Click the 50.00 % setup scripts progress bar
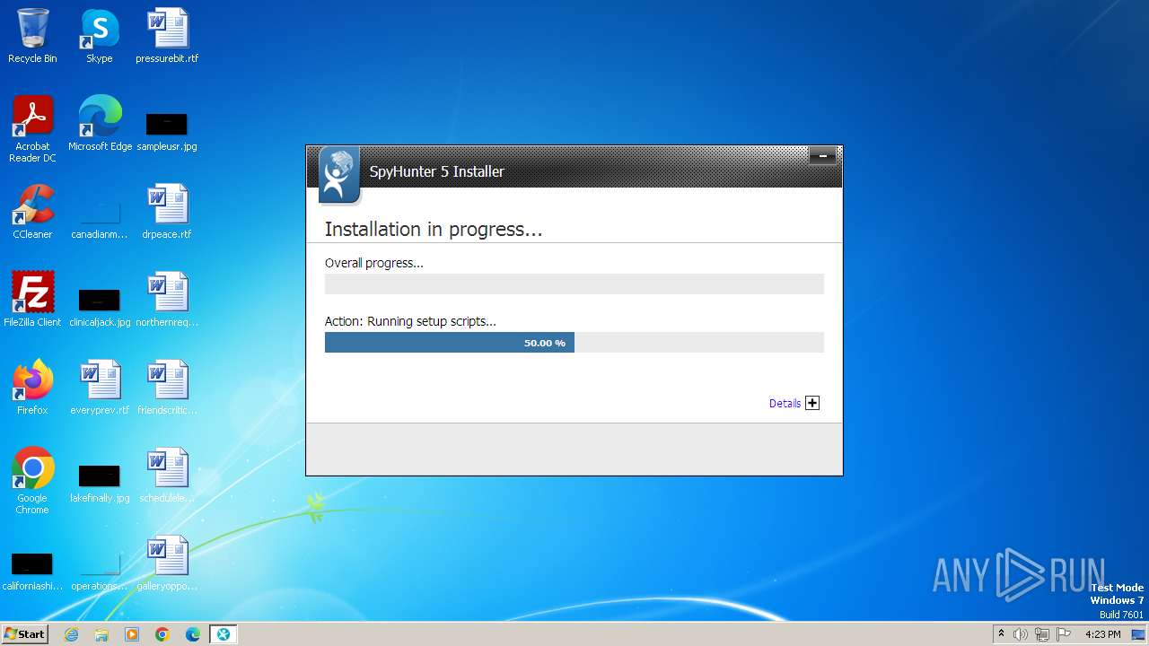 click(x=574, y=343)
